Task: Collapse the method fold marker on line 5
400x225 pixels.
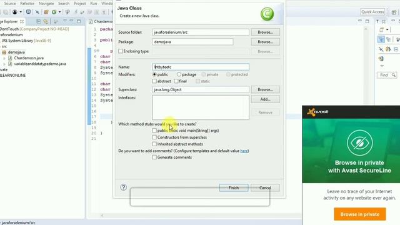Action: (x=97, y=51)
